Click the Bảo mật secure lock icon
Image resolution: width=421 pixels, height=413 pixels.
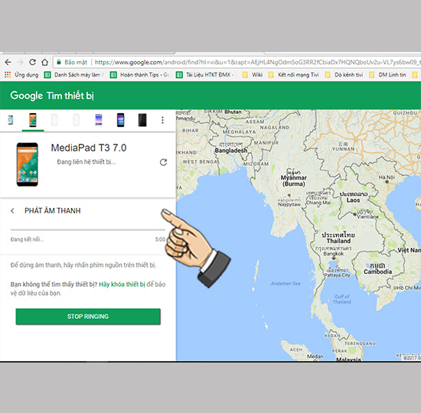click(59, 62)
